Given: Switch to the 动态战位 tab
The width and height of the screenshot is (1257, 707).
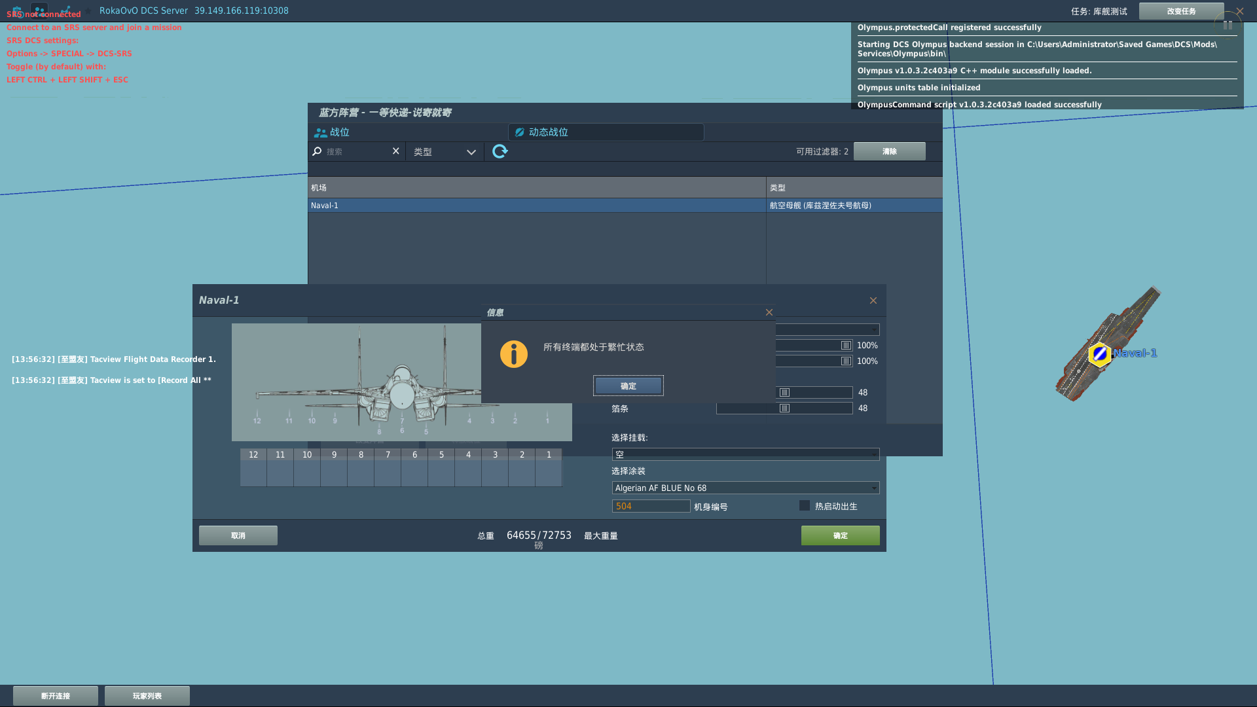Looking at the screenshot, I should click(x=606, y=132).
